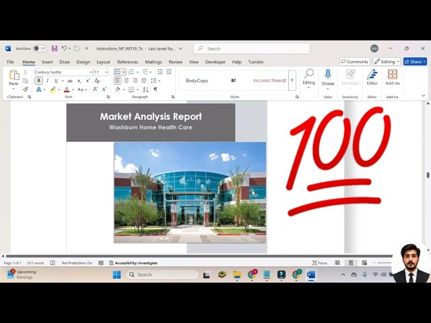Click Accessibility: Investigate status
Screen dimensions: 431x323
pos(133,263)
